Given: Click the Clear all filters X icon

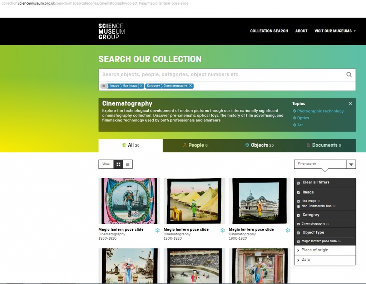Looking at the screenshot, I should [298, 183].
